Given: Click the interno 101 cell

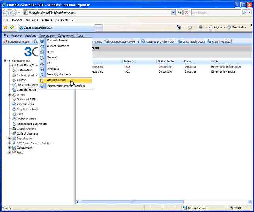Looking at the screenshot, I should (x=127, y=71).
